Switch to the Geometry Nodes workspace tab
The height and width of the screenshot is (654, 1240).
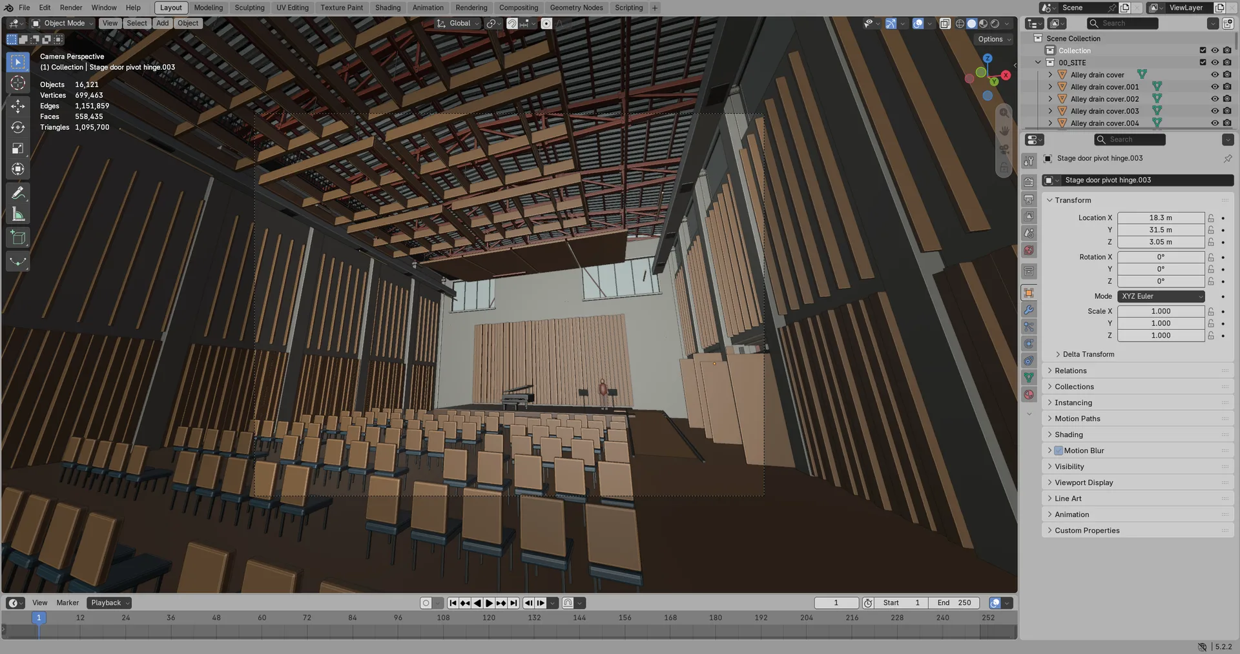click(x=576, y=8)
